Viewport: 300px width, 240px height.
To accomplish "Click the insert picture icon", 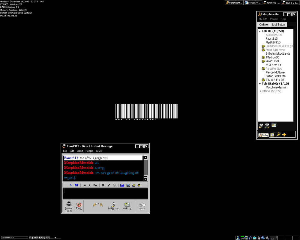I will 128,185.
